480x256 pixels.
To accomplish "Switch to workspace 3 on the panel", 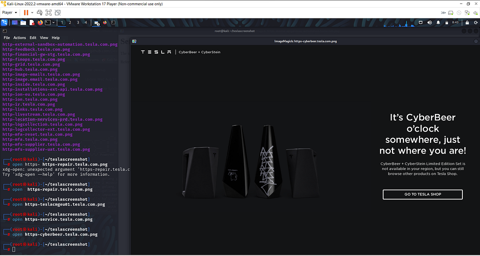I will (78, 22).
